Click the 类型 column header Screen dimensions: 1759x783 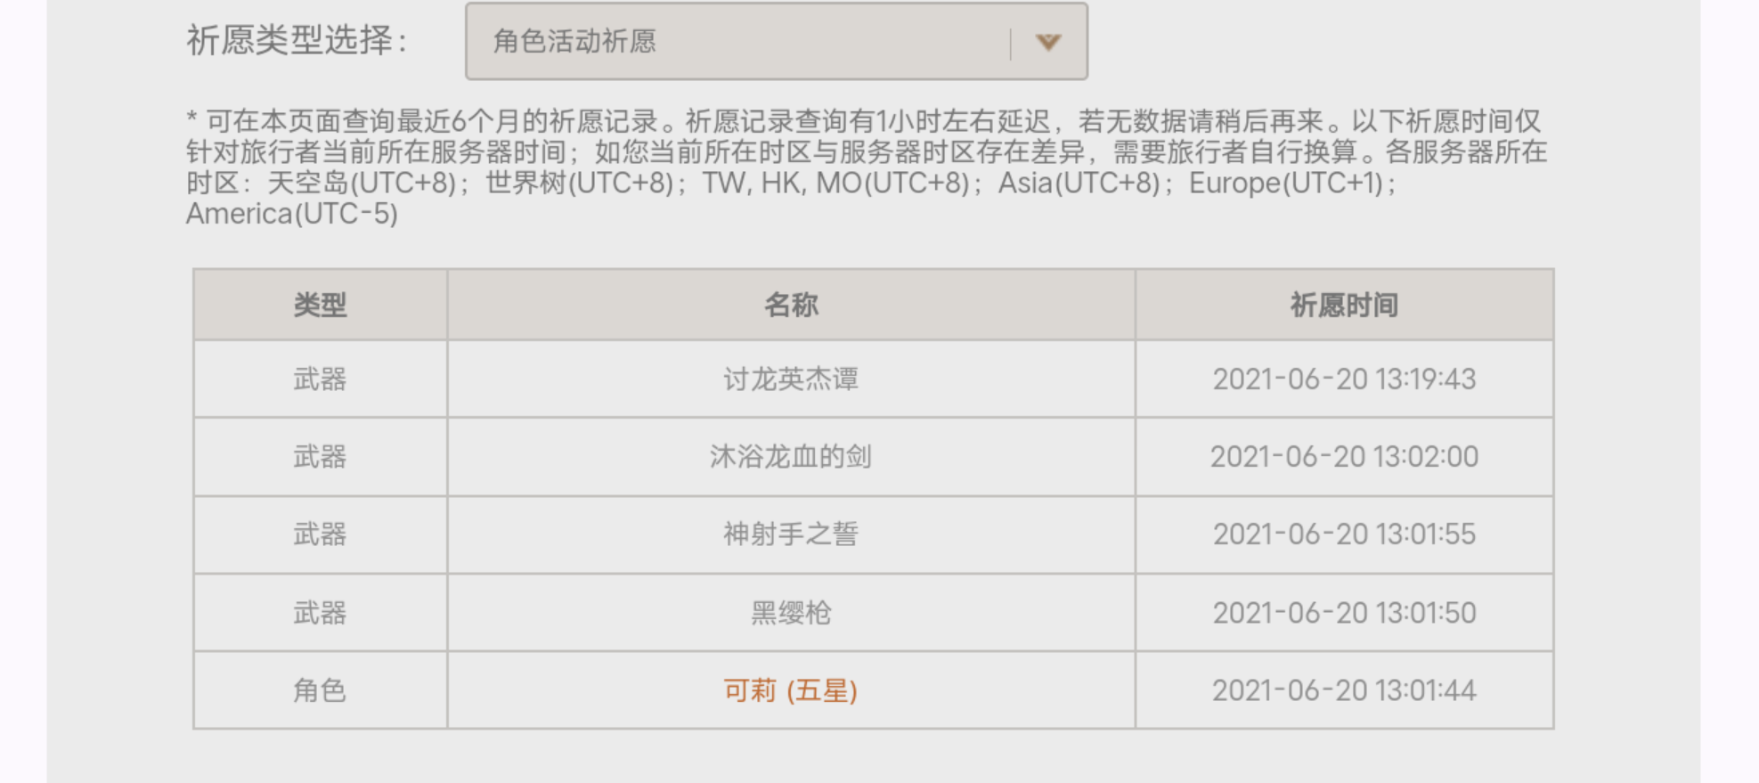[320, 306]
